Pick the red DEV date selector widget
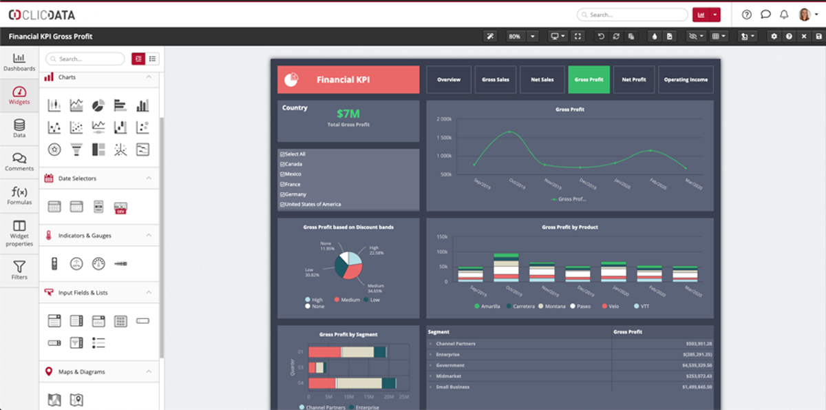The image size is (826, 410). point(120,206)
